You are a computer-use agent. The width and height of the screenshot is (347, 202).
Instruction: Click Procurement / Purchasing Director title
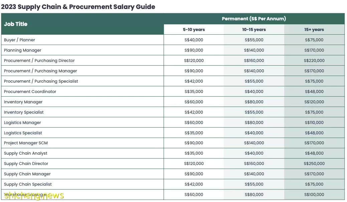click(39, 60)
